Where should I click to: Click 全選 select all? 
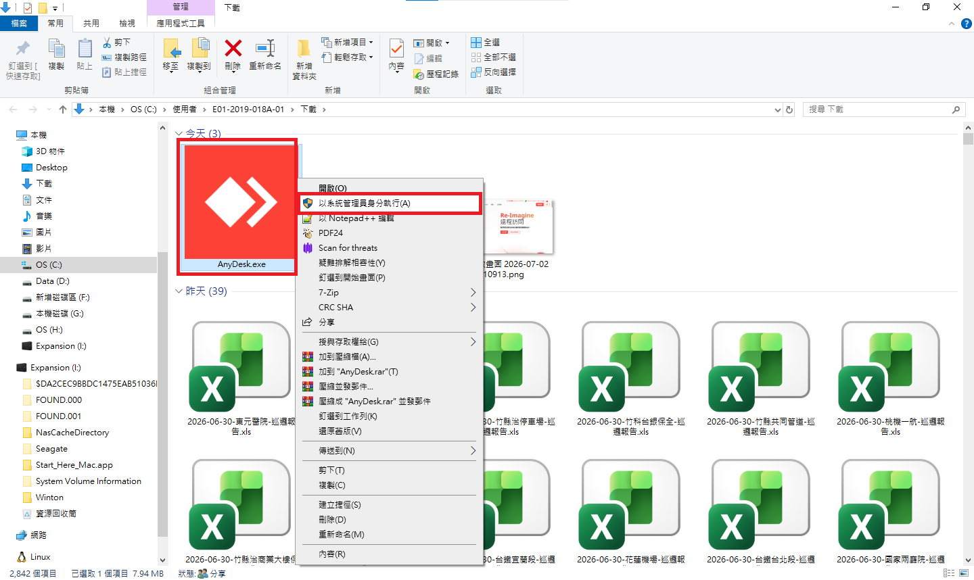486,42
